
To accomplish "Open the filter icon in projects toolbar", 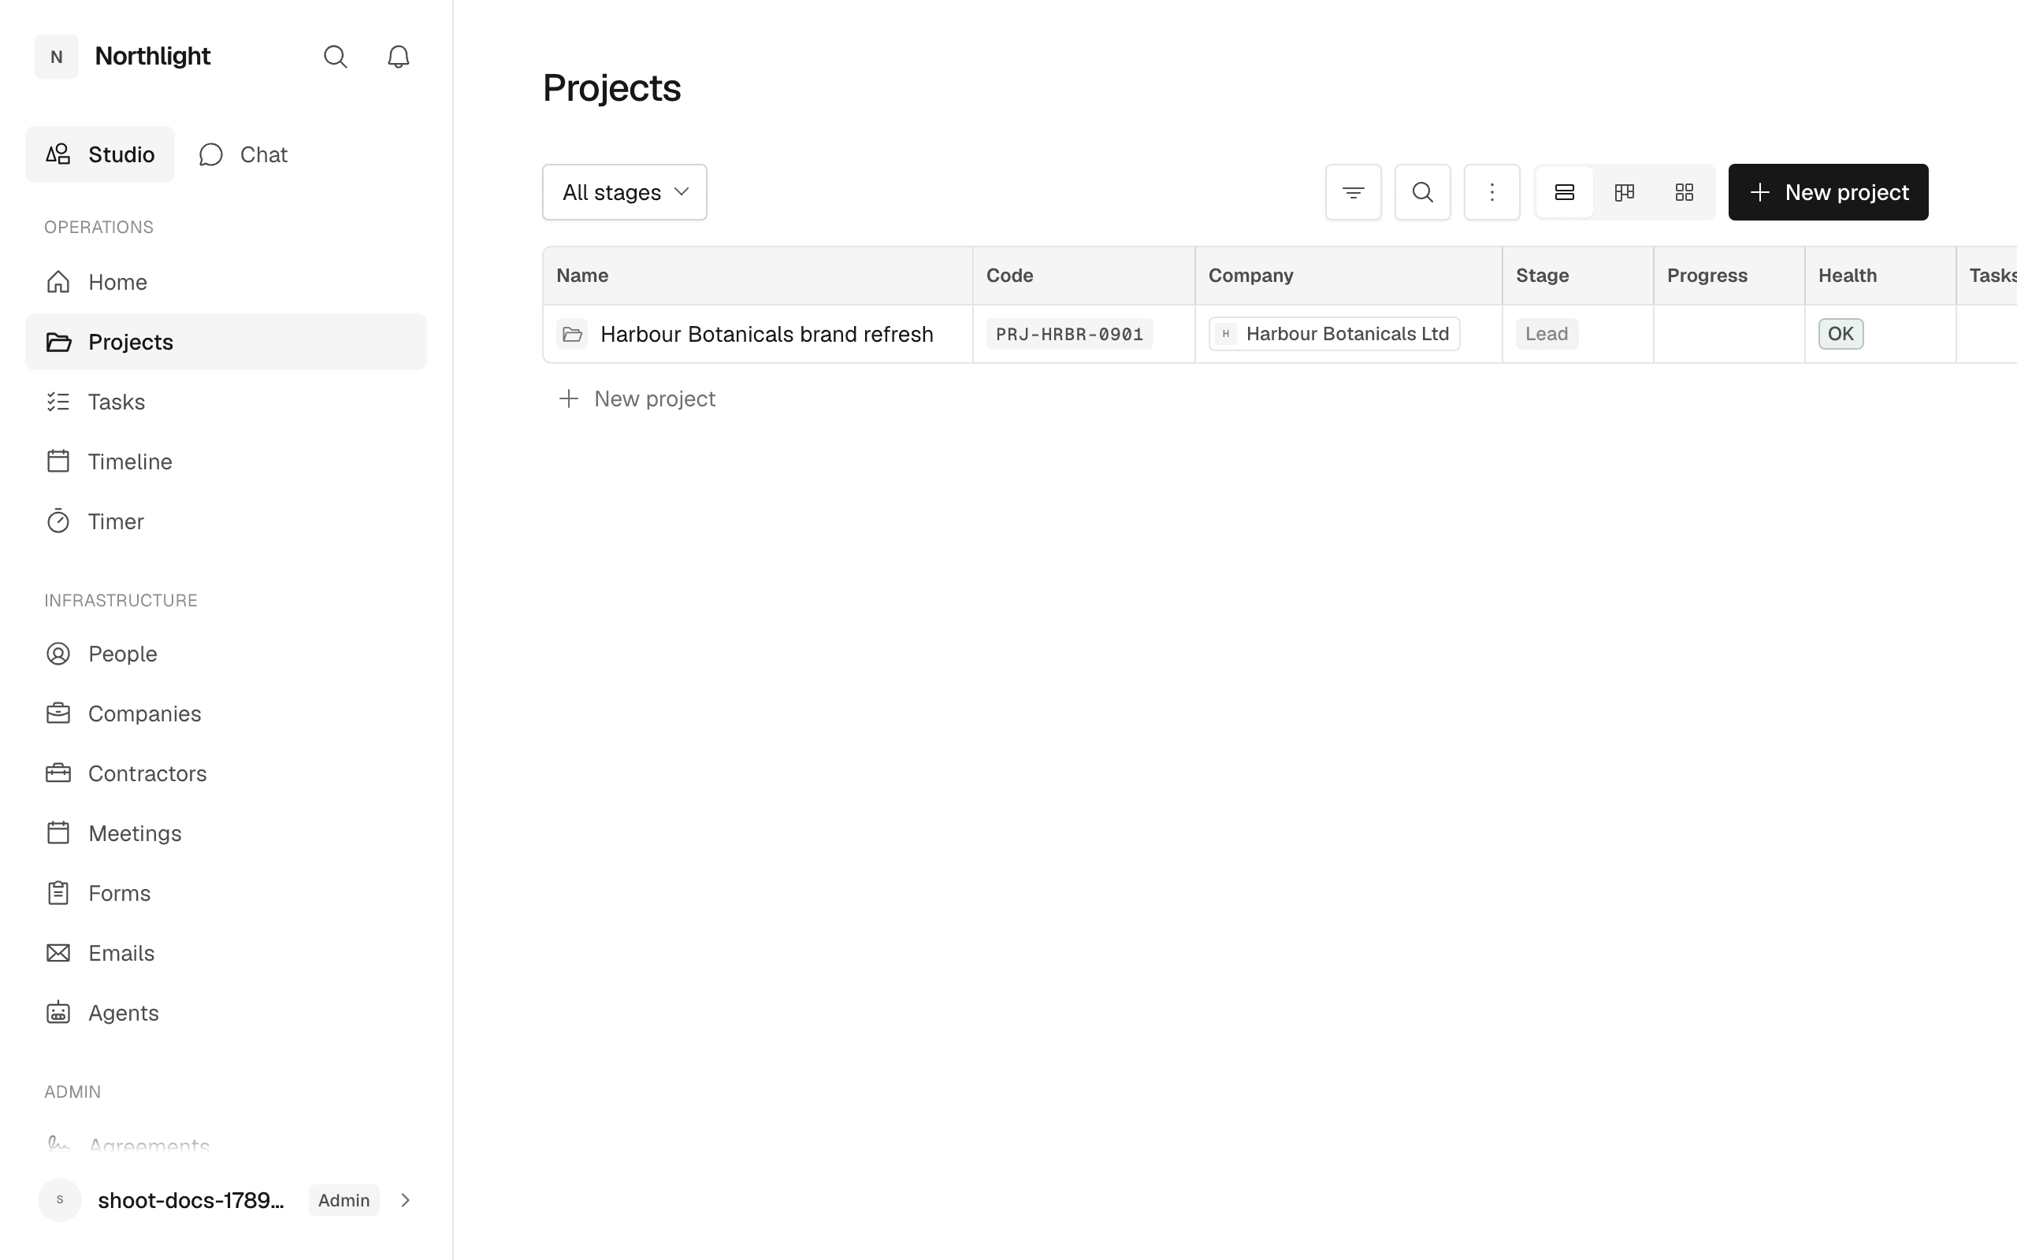I will [x=1354, y=192].
